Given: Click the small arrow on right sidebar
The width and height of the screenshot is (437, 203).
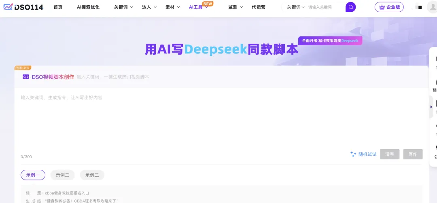Looking at the screenshot, I should tap(431, 107).
